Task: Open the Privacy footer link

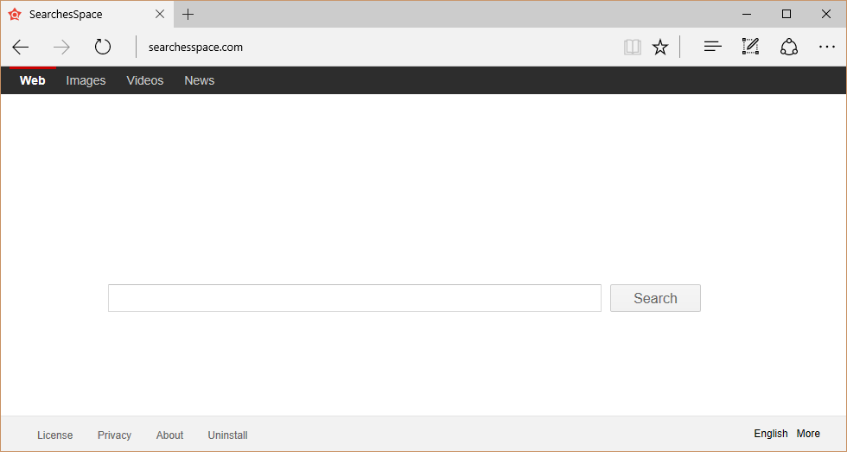Action: (114, 435)
